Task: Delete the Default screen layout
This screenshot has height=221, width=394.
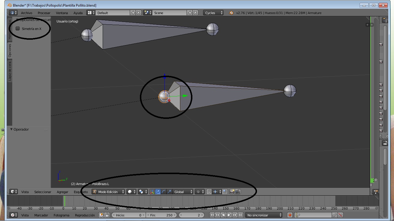Action: [139, 13]
